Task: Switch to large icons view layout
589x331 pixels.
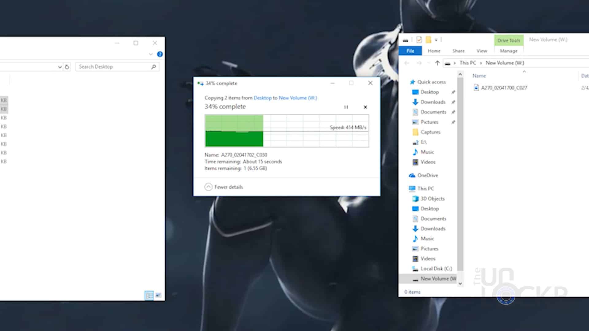Action: (158, 295)
